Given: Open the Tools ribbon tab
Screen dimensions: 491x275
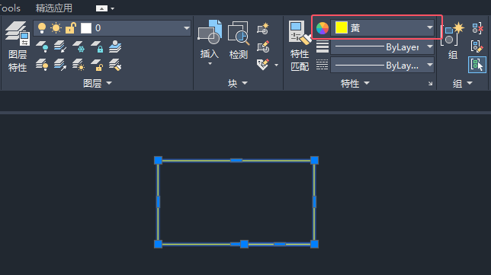Looking at the screenshot, I should click(10, 8).
